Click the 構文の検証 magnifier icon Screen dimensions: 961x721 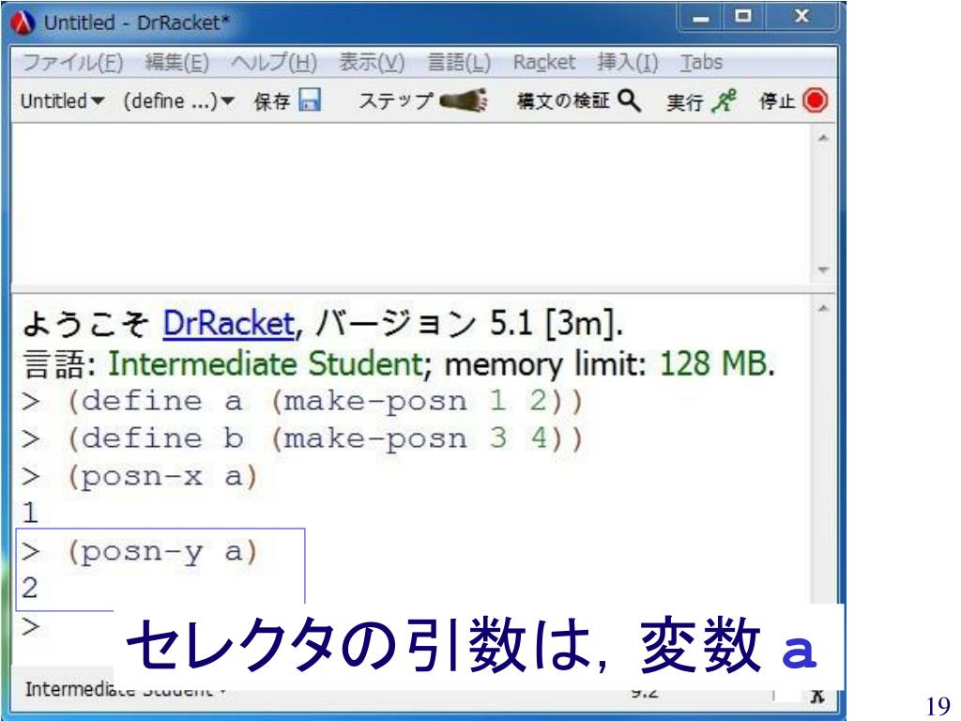click(x=630, y=100)
